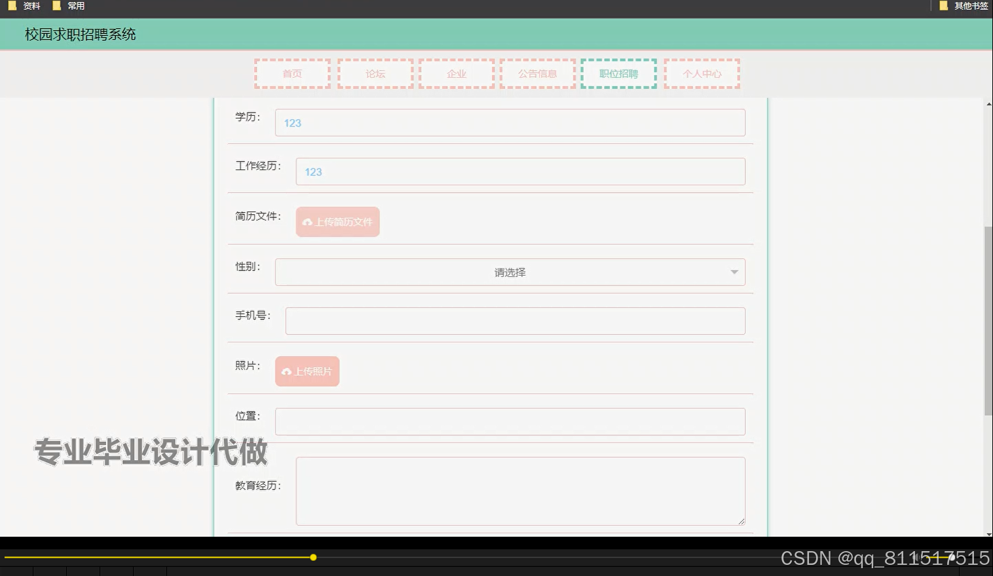Click the dropdown arrow on 请选择 selector
993x576 pixels.
tap(734, 272)
